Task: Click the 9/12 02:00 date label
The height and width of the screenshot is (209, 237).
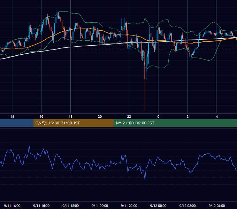Action: pos(188,206)
